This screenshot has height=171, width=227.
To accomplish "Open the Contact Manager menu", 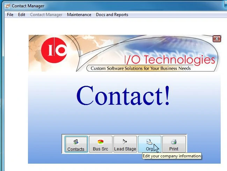I will pyautogui.click(x=46, y=15).
